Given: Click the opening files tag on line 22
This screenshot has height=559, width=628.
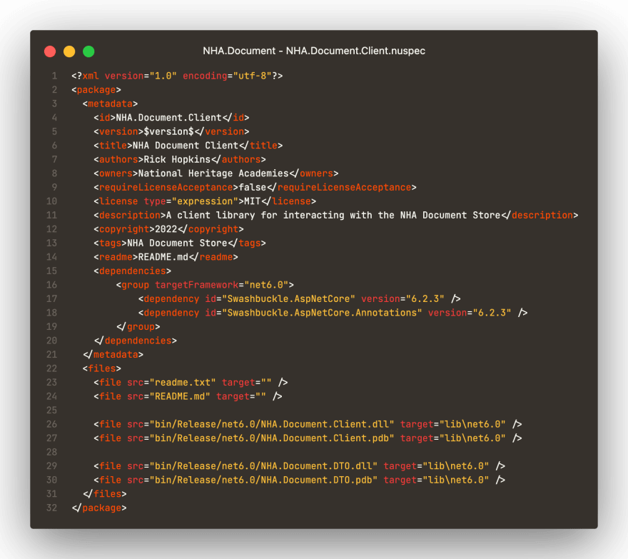Looking at the screenshot, I should click(102, 368).
